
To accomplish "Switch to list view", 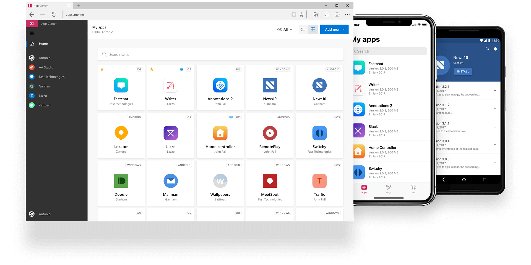I will pos(303,30).
